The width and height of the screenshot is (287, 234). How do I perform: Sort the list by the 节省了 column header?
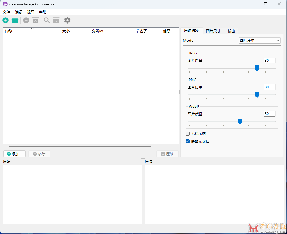pos(148,31)
